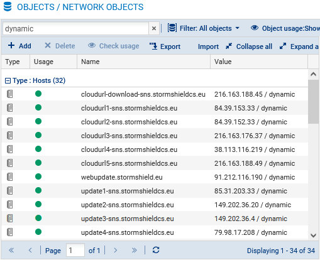Click host icon for update4-sns row

(x=10, y=232)
